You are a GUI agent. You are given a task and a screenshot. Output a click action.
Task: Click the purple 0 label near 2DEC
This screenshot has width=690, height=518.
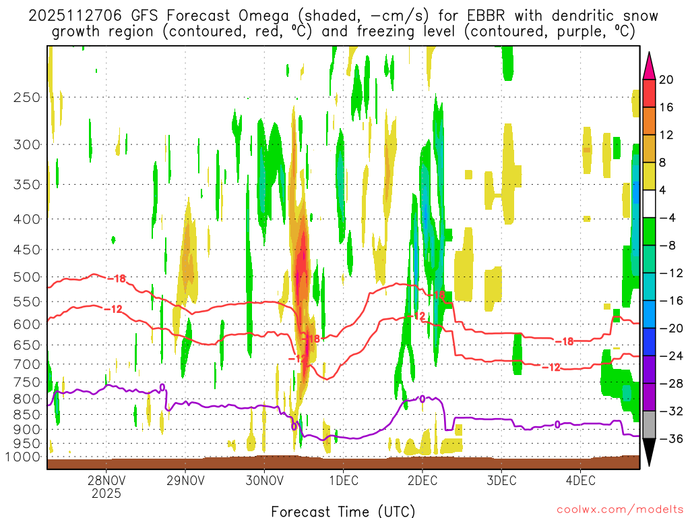[422, 399]
